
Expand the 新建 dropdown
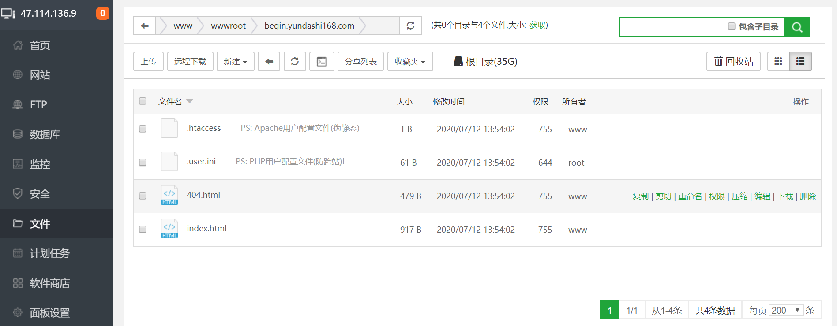pos(236,61)
